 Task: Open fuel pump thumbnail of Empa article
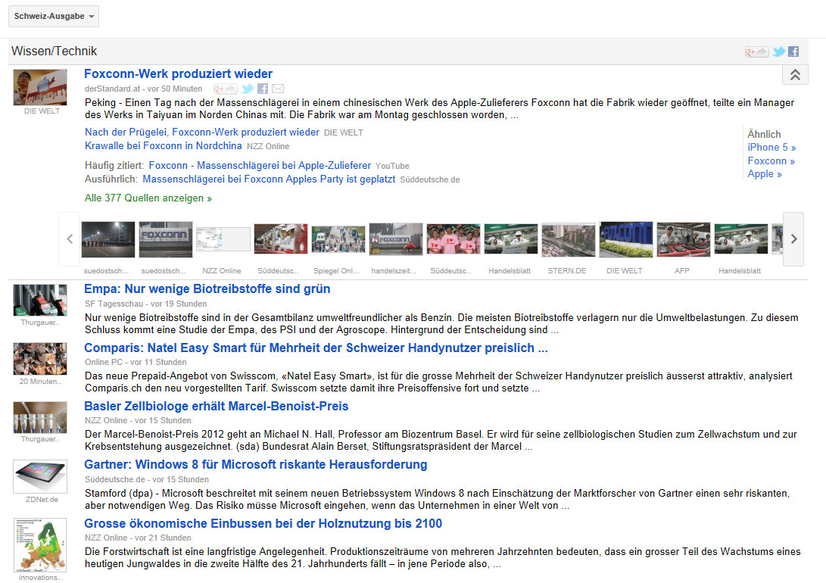tap(40, 300)
